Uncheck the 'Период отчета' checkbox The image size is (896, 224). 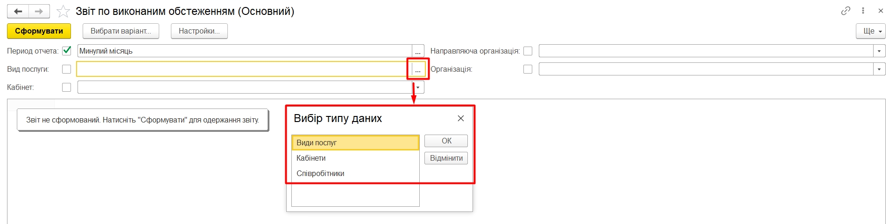67,51
